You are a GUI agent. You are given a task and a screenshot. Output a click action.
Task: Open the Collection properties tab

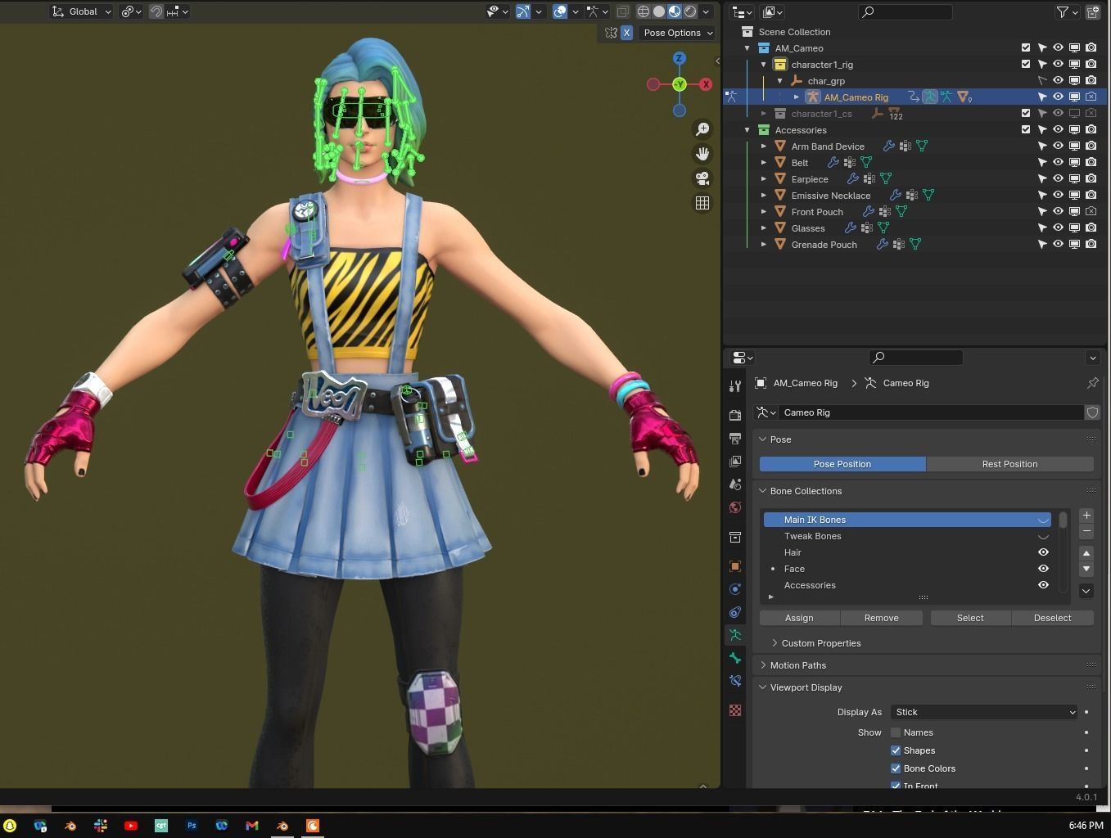pyautogui.click(x=735, y=537)
